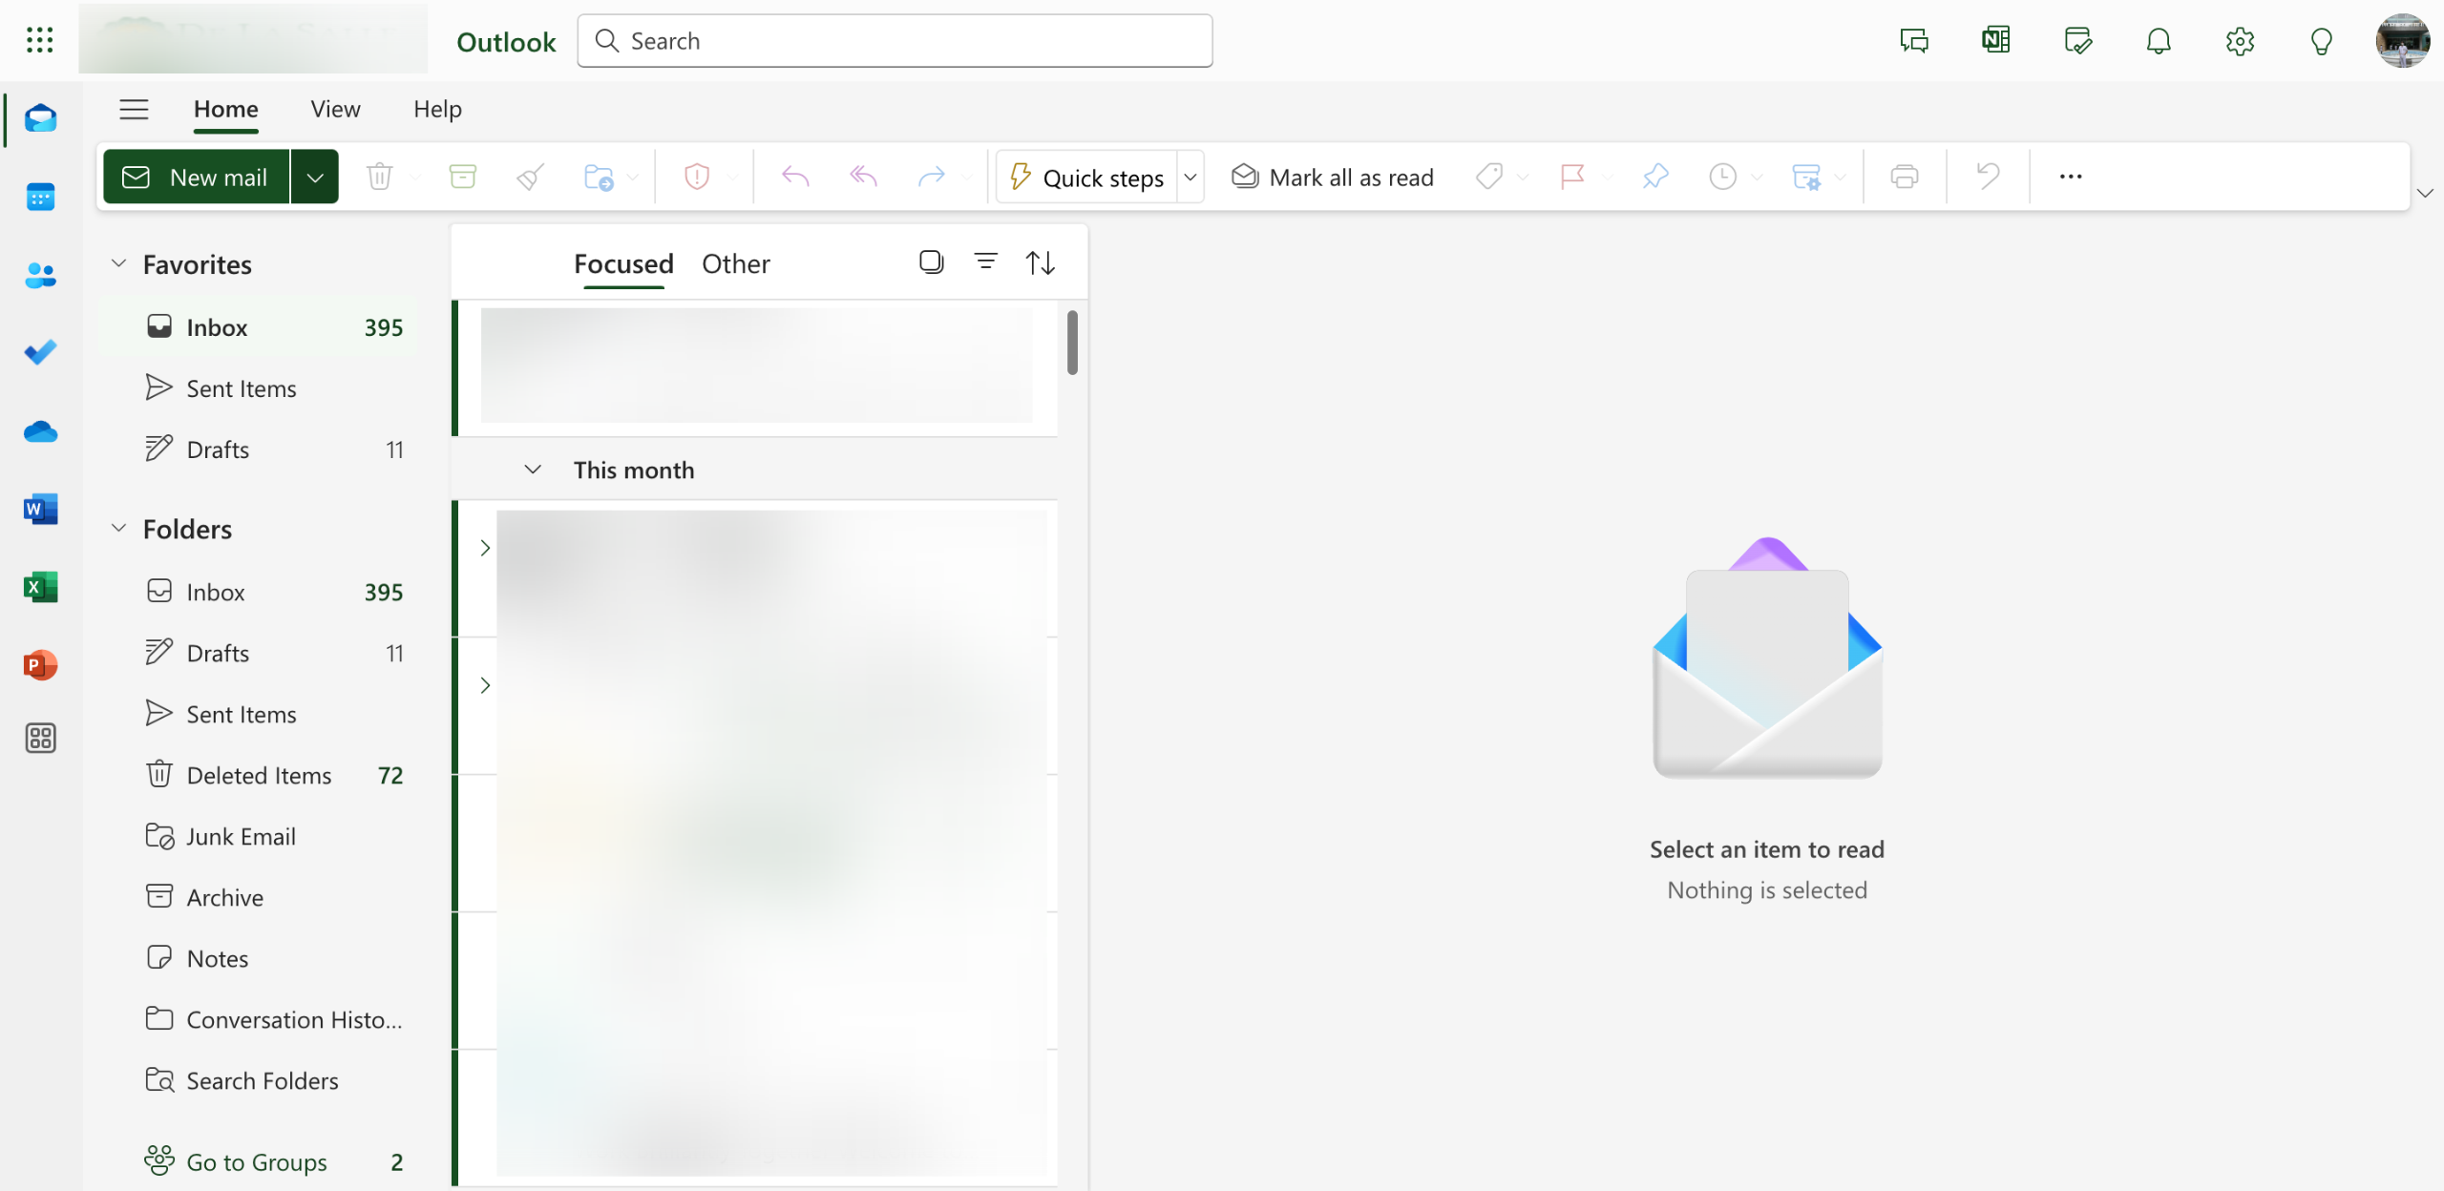The image size is (2444, 1191).
Task: Click the Search input field
Action: pyautogui.click(x=895, y=41)
